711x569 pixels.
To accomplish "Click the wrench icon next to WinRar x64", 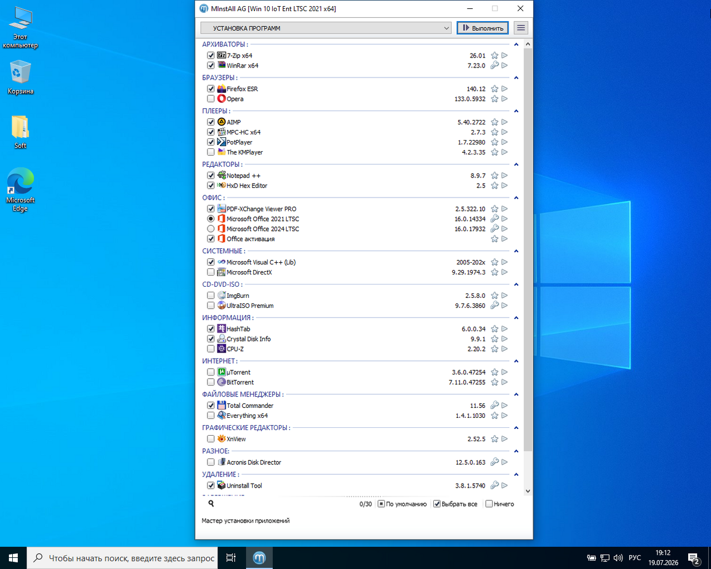I will pos(495,65).
